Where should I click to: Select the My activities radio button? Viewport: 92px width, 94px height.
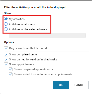(x=6, y=19)
